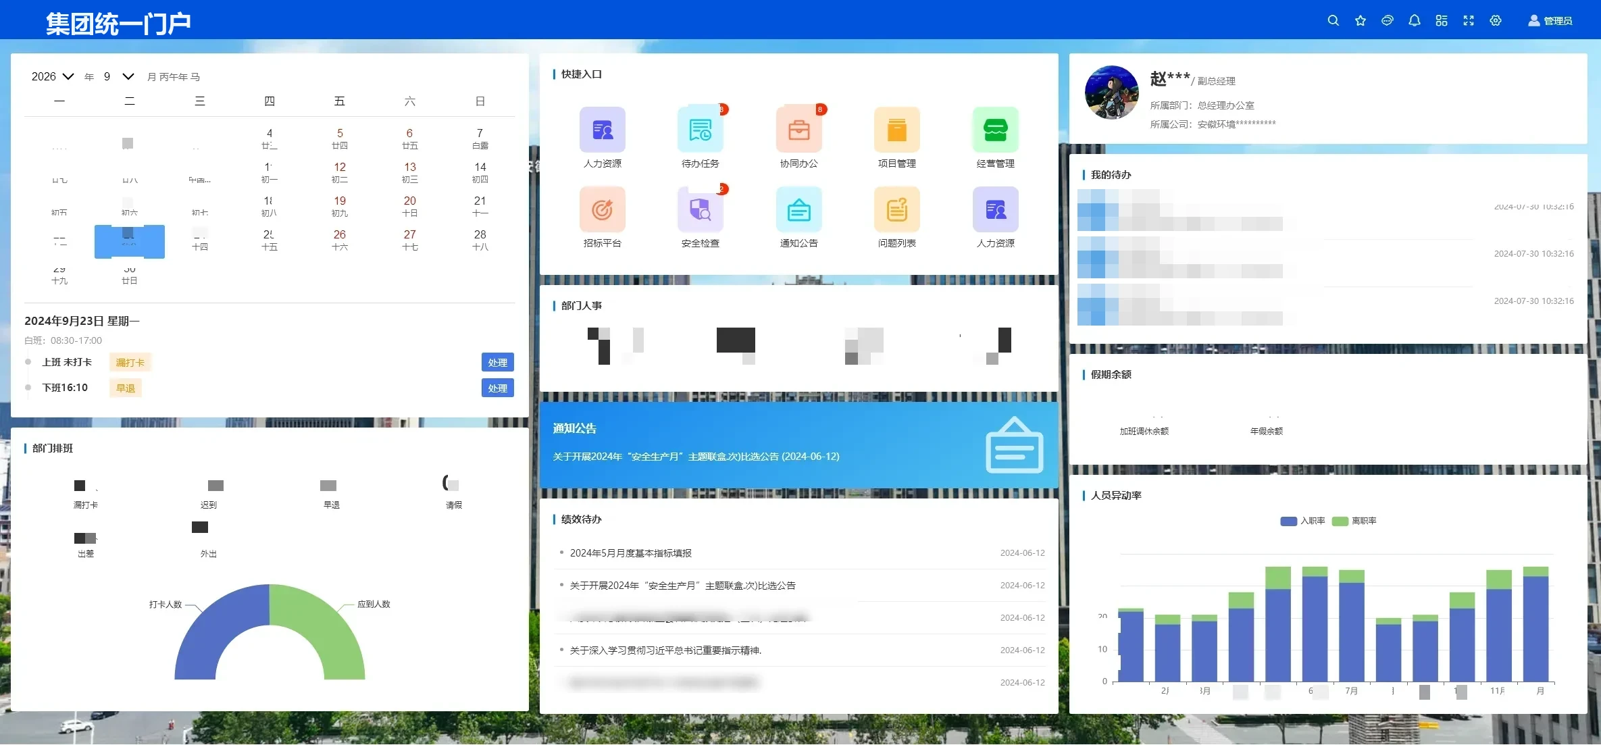This screenshot has height=745, width=1601.
Task: Open the settings gear icon in header
Action: click(x=1496, y=20)
